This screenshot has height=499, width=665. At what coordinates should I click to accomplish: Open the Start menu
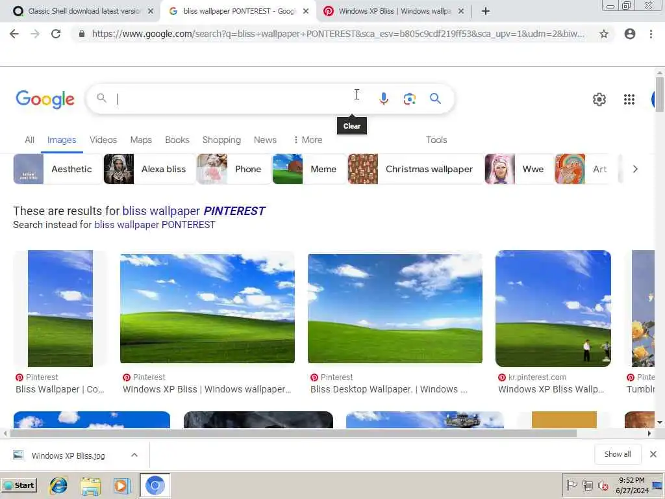pyautogui.click(x=19, y=485)
